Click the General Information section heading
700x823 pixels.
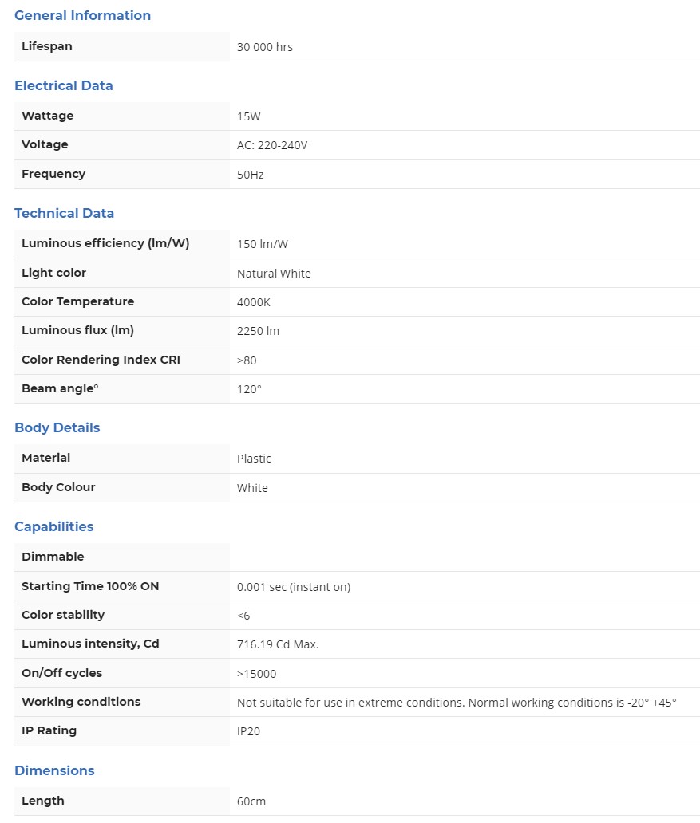(x=82, y=15)
